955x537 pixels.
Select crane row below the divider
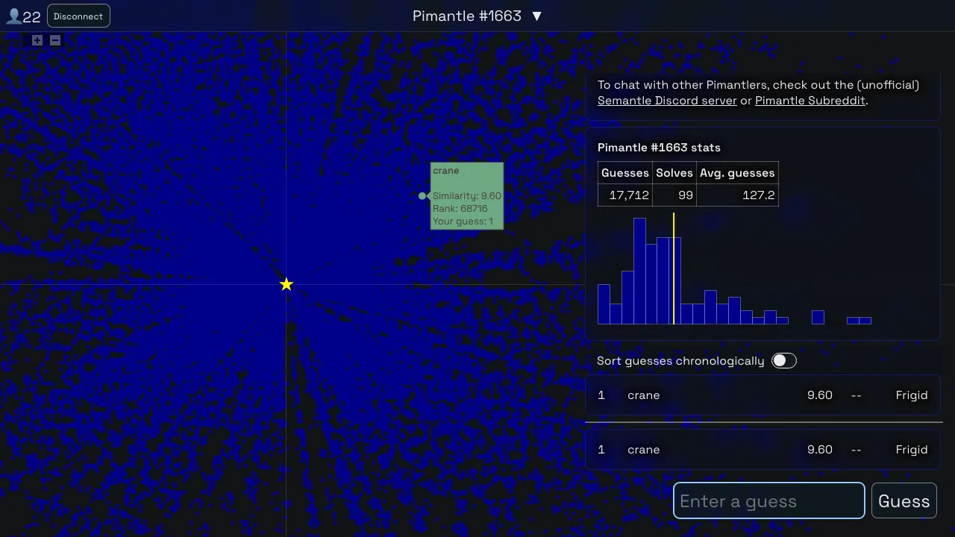point(763,450)
